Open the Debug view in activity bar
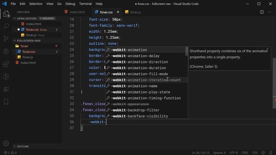Viewport: 276px width, 155px height. pyautogui.click(x=6, y=51)
